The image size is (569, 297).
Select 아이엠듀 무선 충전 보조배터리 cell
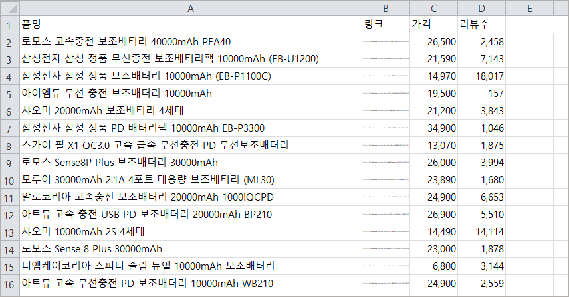click(191, 94)
